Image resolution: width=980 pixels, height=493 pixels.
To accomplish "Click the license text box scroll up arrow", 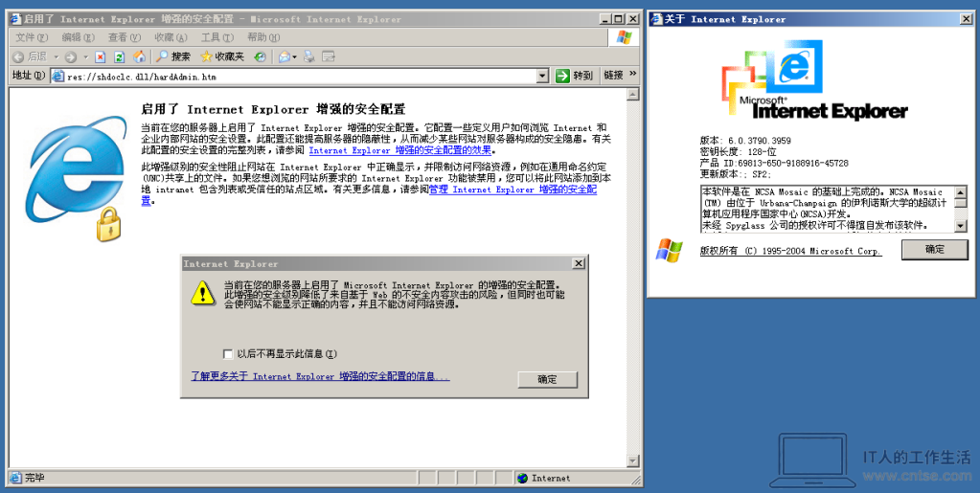I will pyautogui.click(x=961, y=191).
